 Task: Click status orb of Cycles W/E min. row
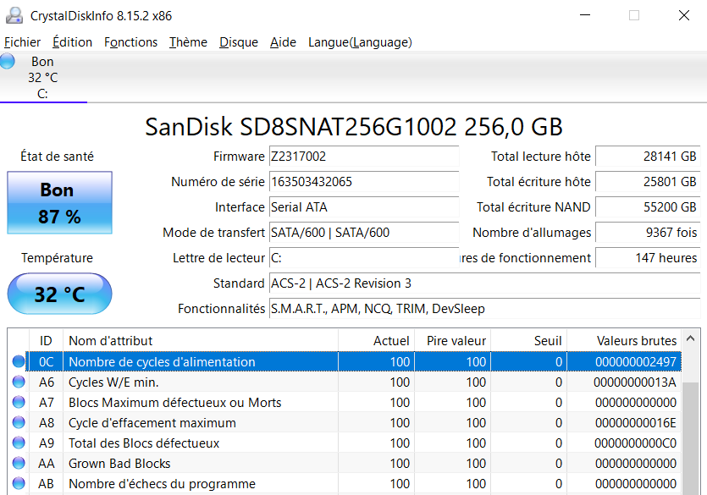(19, 382)
